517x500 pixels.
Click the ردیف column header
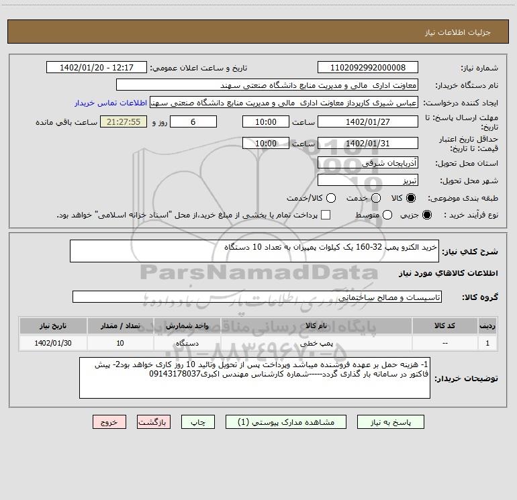click(487, 326)
